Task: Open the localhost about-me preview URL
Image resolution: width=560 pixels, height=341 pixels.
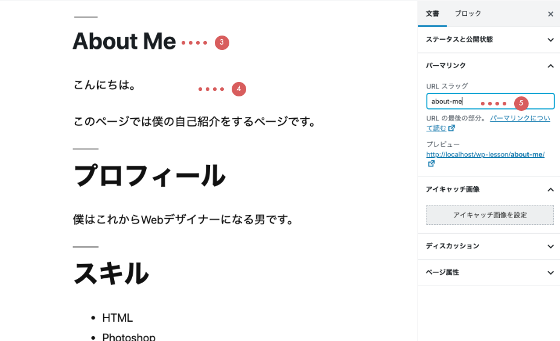Action: pyautogui.click(x=485, y=154)
